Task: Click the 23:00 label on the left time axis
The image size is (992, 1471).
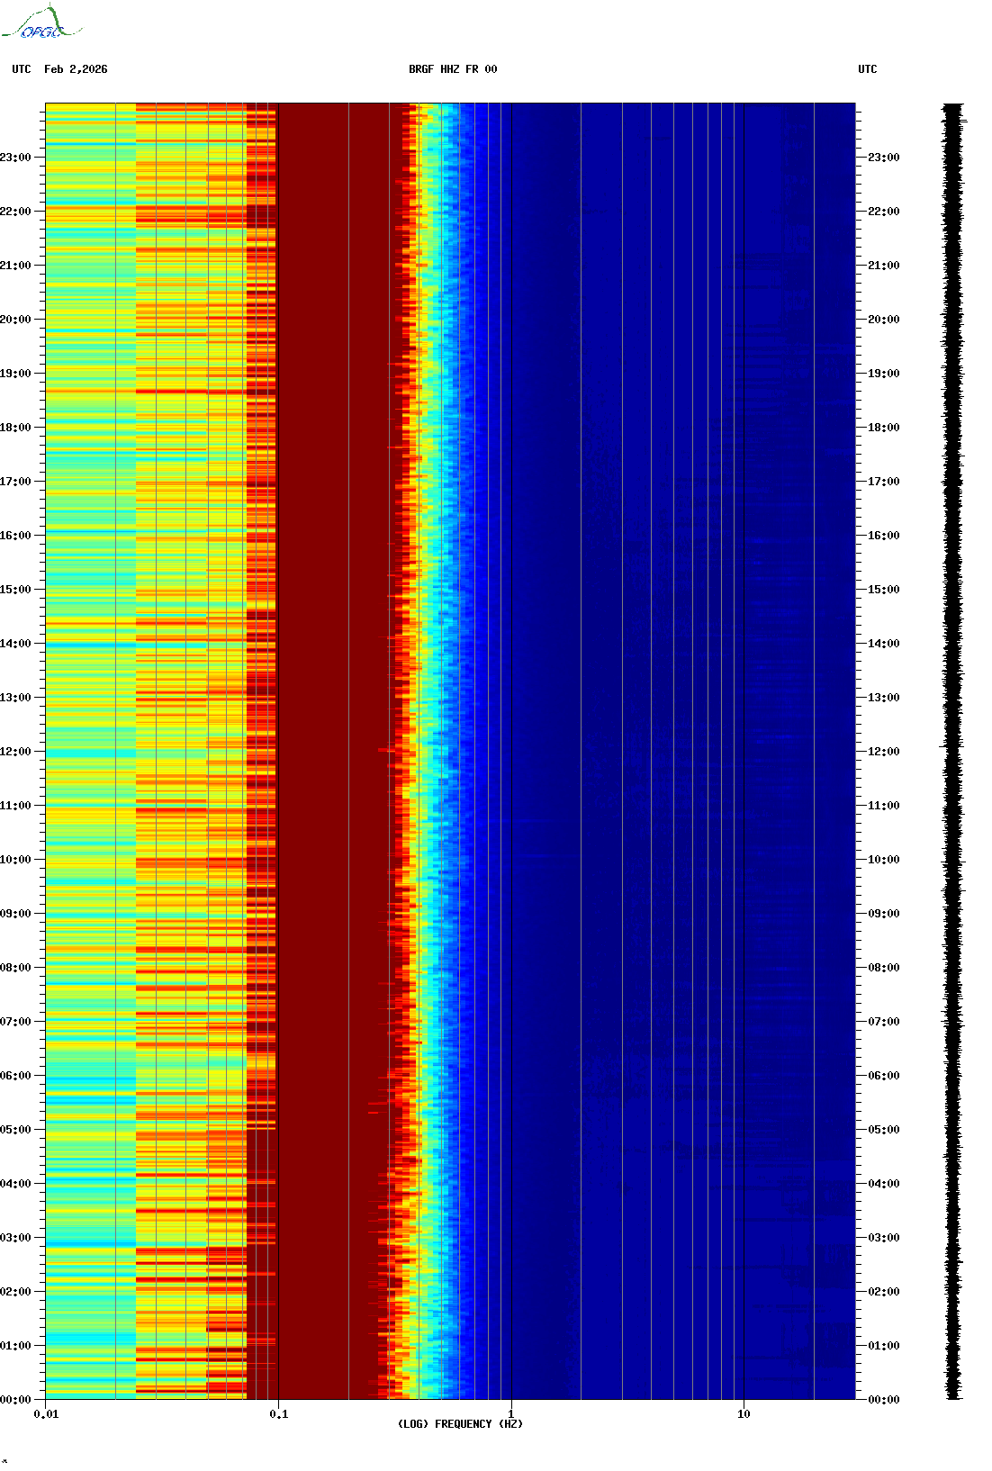Action: [x=15, y=158]
